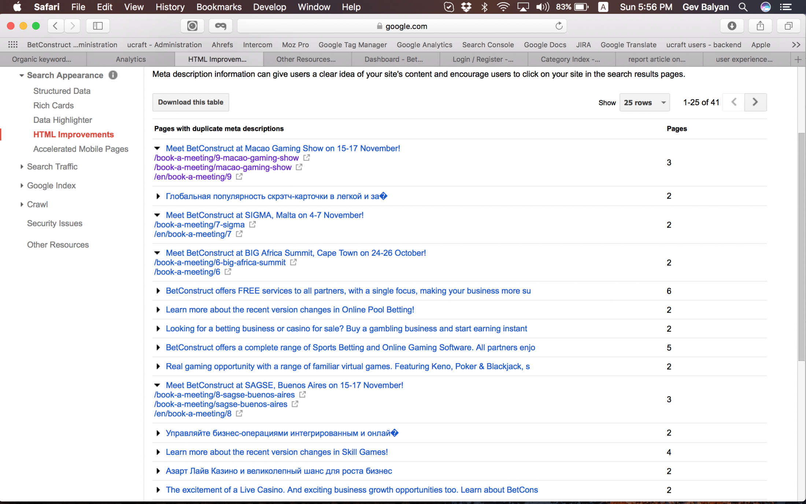The image size is (806, 504).
Task: Open external link icon for /book-a-meeting/6
Action: pyautogui.click(x=228, y=272)
